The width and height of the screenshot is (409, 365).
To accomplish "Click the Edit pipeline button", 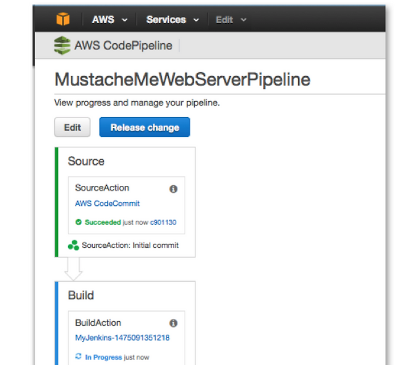I will click(72, 127).
